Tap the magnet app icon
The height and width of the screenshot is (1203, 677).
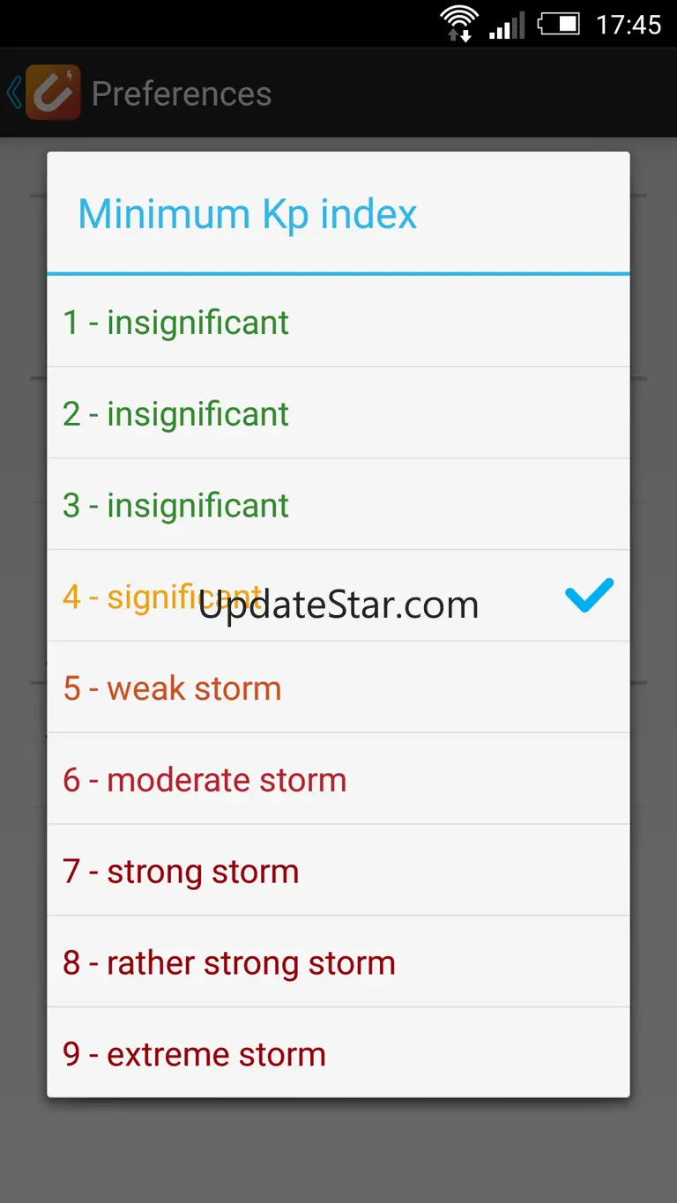coord(53,93)
